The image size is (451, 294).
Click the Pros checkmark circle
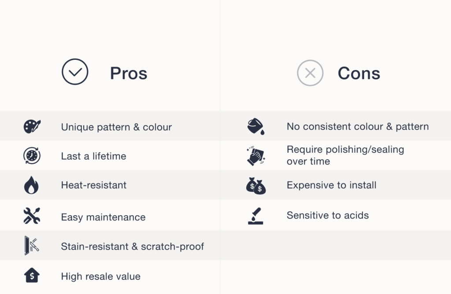(x=75, y=72)
